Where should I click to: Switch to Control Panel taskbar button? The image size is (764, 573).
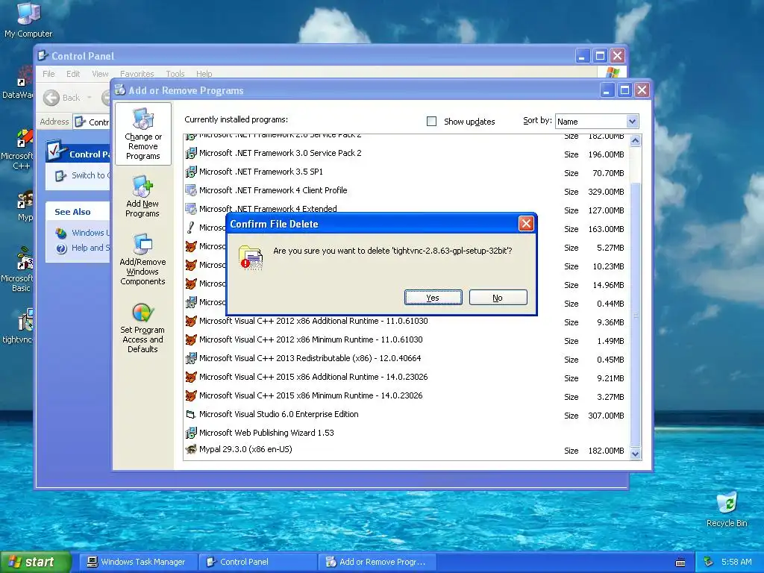(257, 562)
